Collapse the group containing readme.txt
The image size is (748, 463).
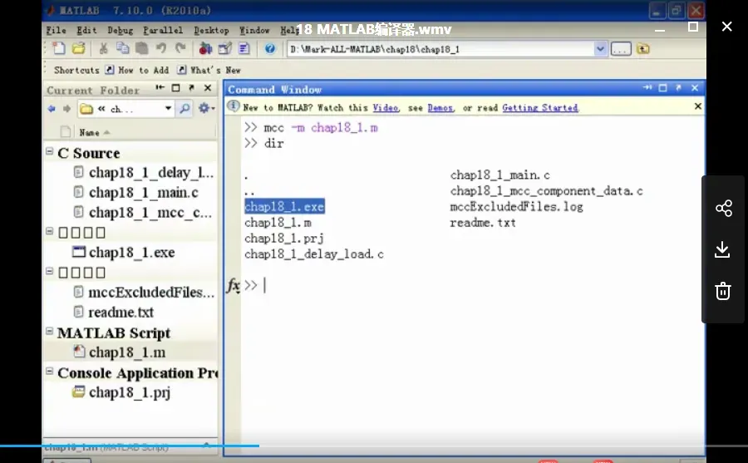tap(49, 271)
